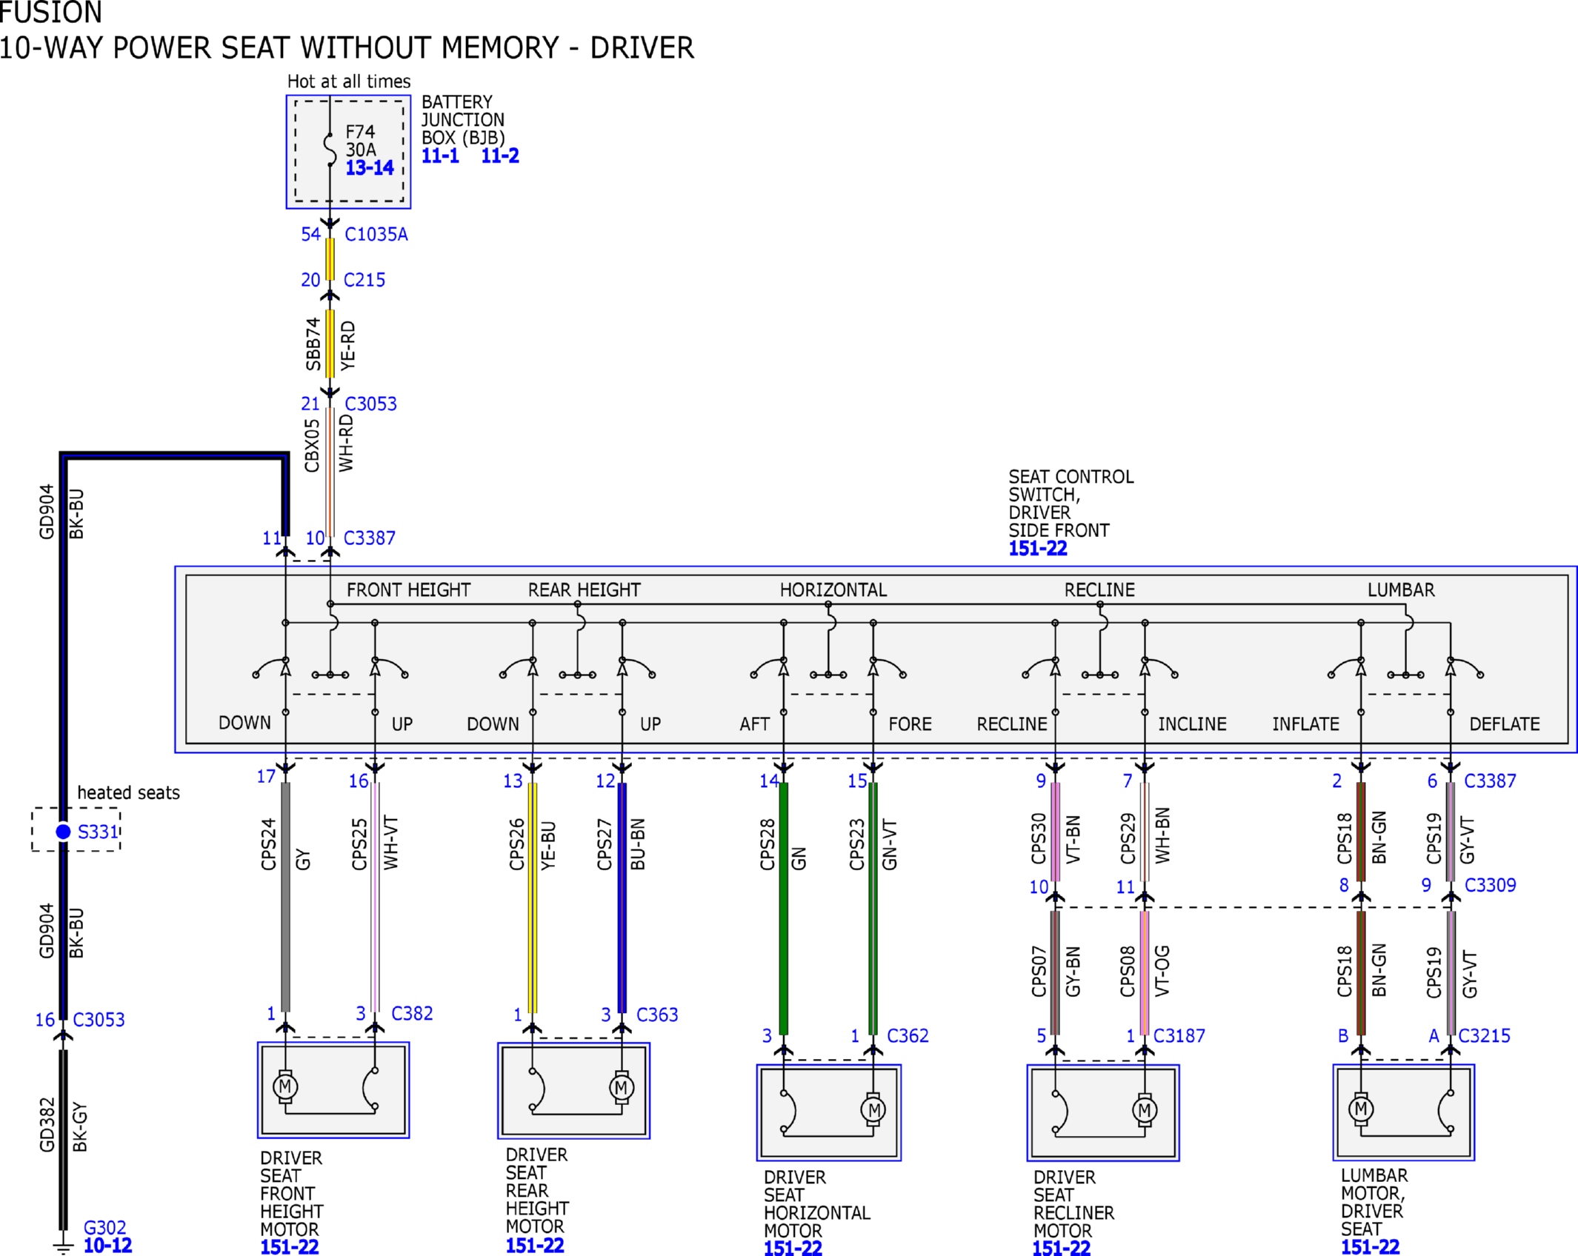Click the BK-GY wire color label
1578x1256 pixels.
(x=80, y=1127)
